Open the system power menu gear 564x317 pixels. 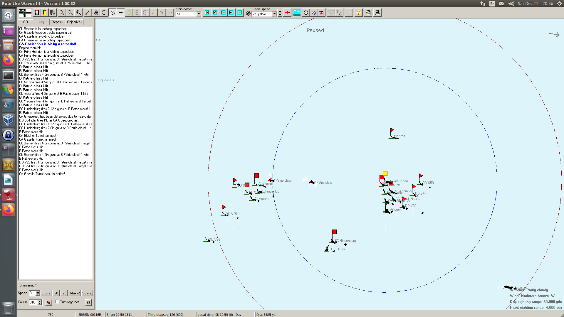point(559,4)
